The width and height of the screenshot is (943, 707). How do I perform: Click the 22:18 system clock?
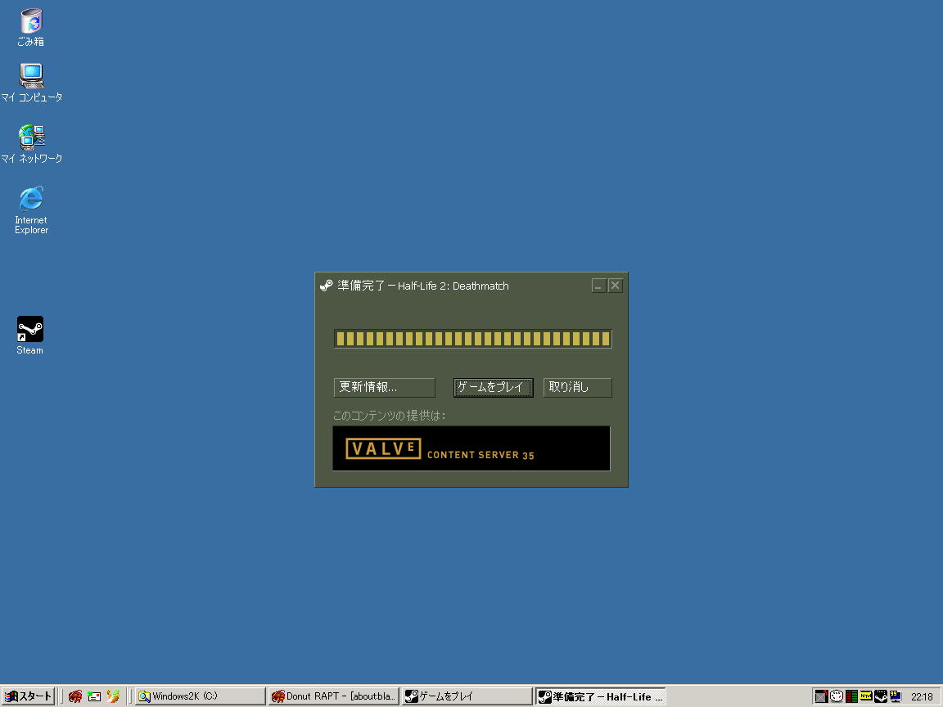(922, 697)
